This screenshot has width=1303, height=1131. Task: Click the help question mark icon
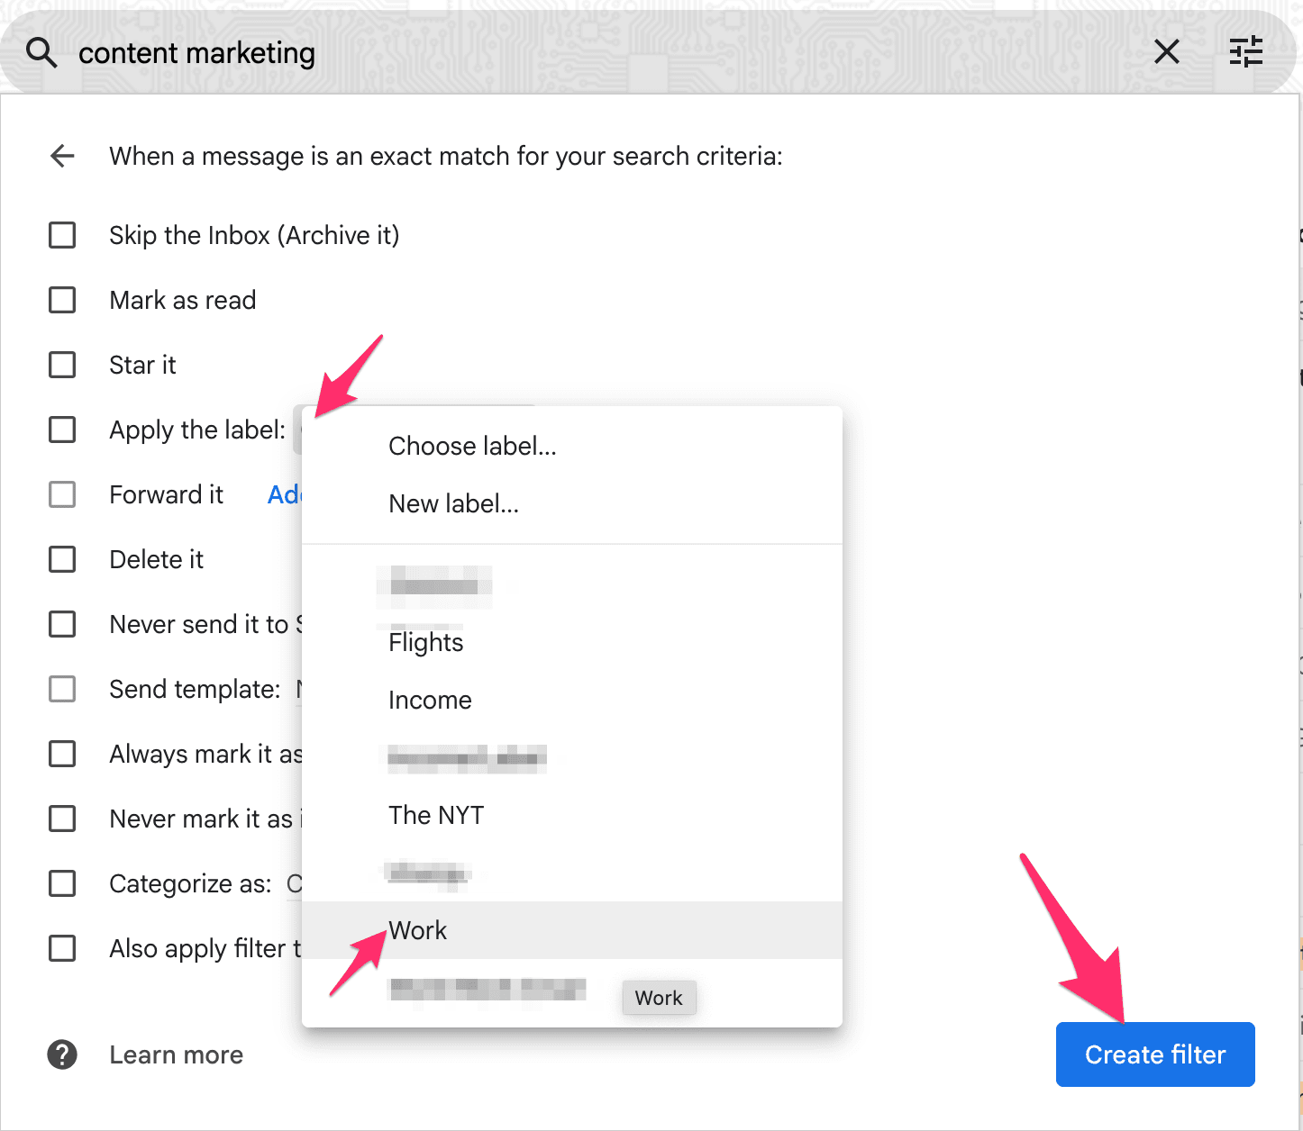click(61, 1054)
